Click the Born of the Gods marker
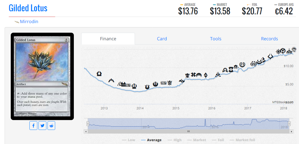 pos(147,87)
